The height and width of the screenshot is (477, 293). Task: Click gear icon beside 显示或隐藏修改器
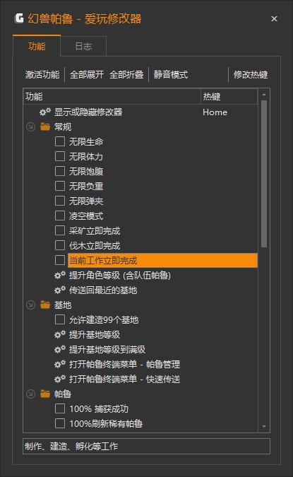(x=45, y=112)
